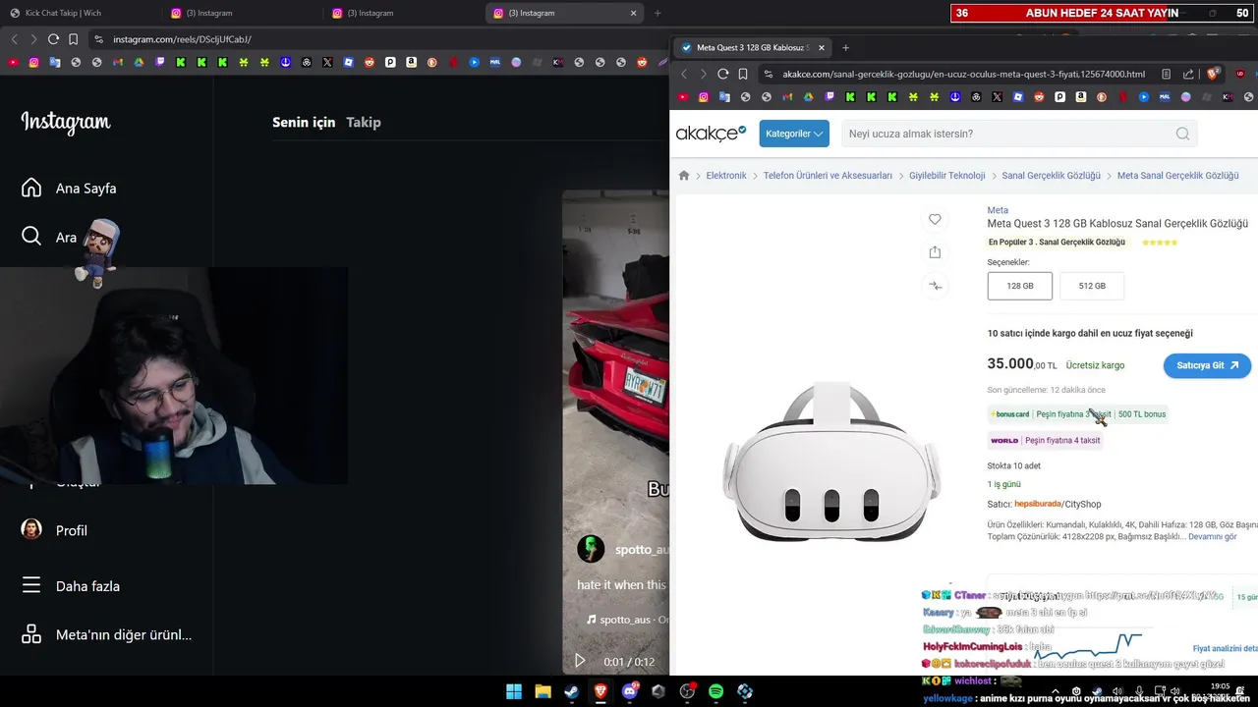Bookmark the akakce page
The width and height of the screenshot is (1258, 707).
(742, 74)
